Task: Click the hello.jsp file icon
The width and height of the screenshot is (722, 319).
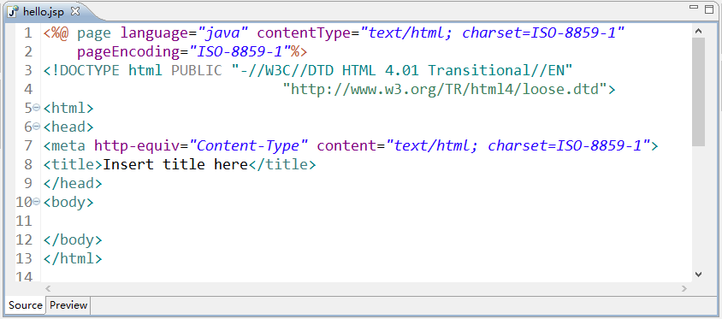Action: pos(15,11)
